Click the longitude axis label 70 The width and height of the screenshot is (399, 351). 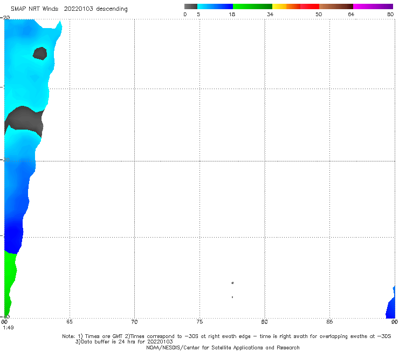pos(134,322)
